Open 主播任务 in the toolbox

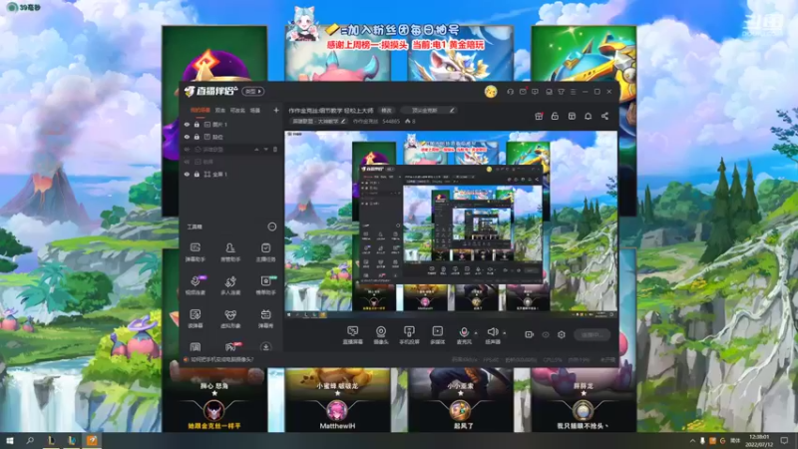(x=265, y=251)
